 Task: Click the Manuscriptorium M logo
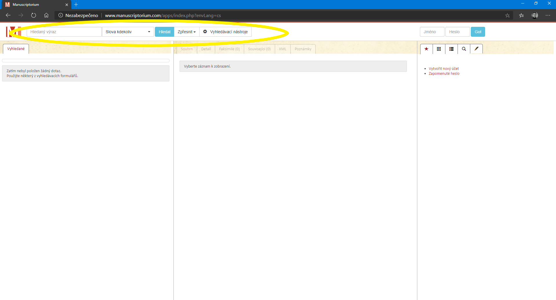click(14, 32)
